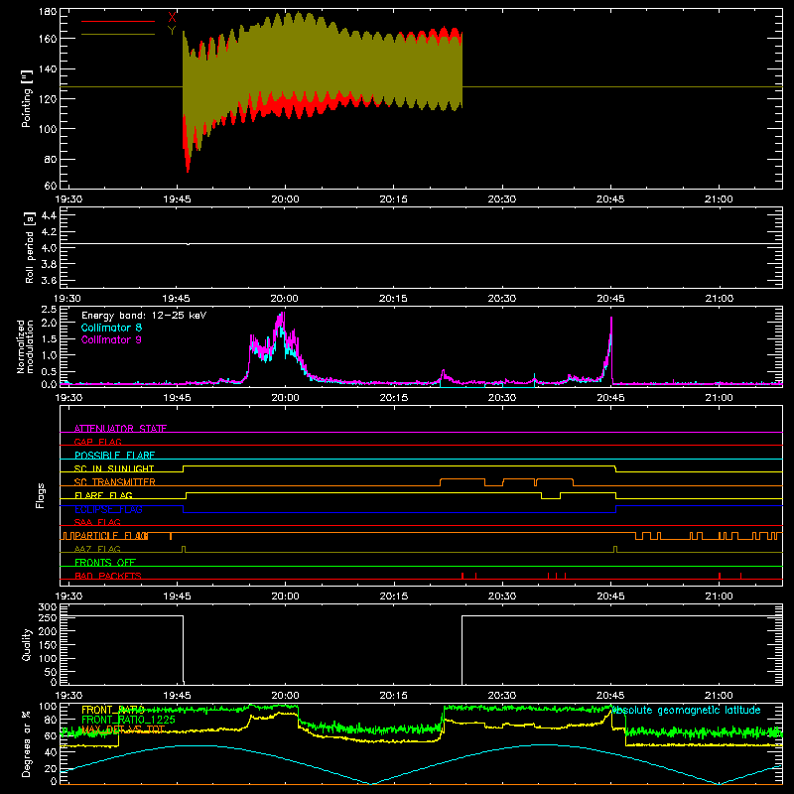Screen dimensions: 794x794
Task: Click the GAP_FLAG label
Action: click(97, 442)
